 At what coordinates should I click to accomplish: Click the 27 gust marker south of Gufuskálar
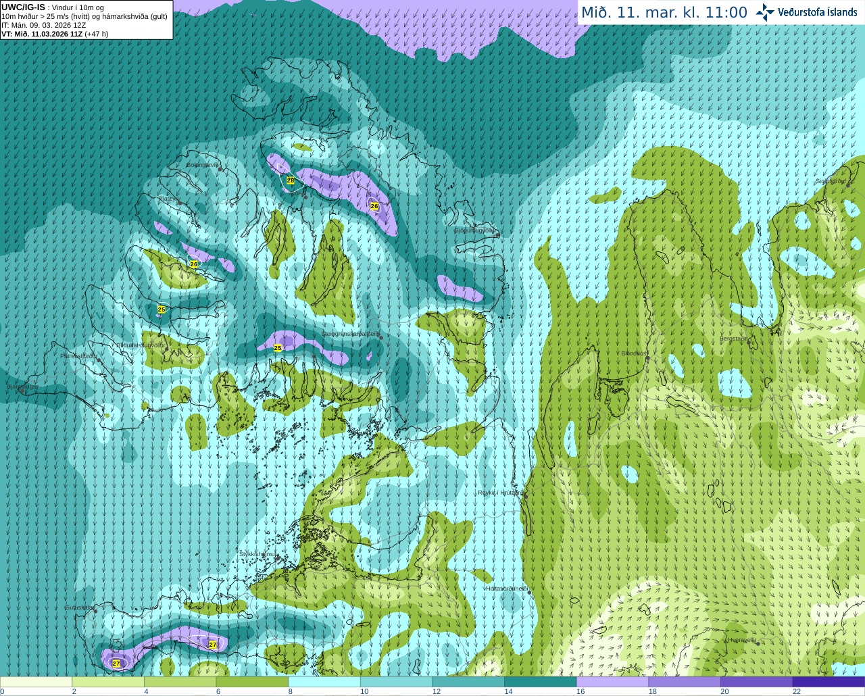coord(116,664)
